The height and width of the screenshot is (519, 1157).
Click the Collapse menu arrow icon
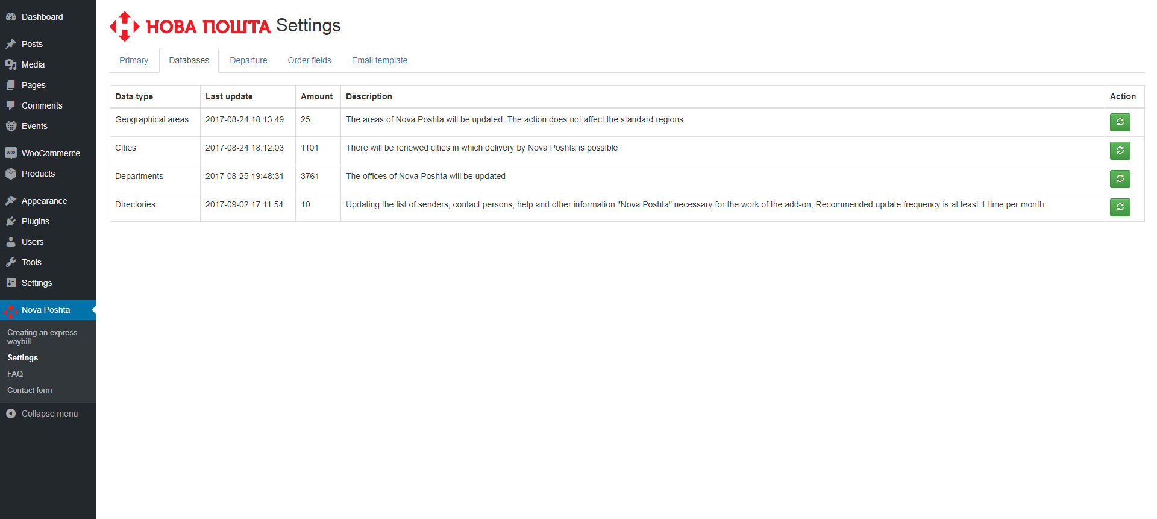point(11,414)
